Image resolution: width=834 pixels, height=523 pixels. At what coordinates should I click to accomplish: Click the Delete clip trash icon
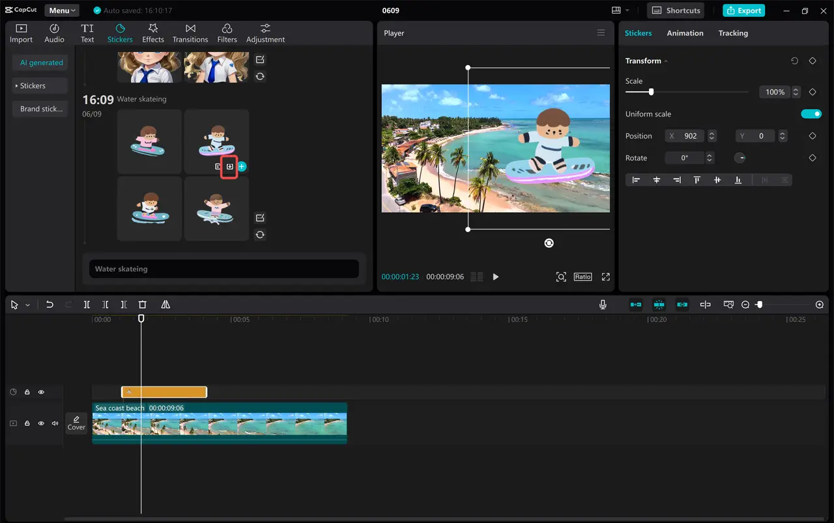[142, 304]
